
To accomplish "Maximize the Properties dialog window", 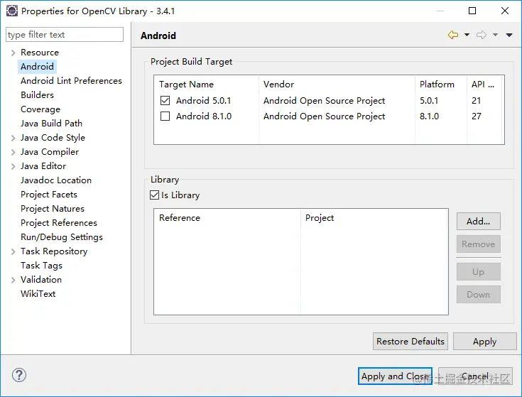I will [472, 11].
